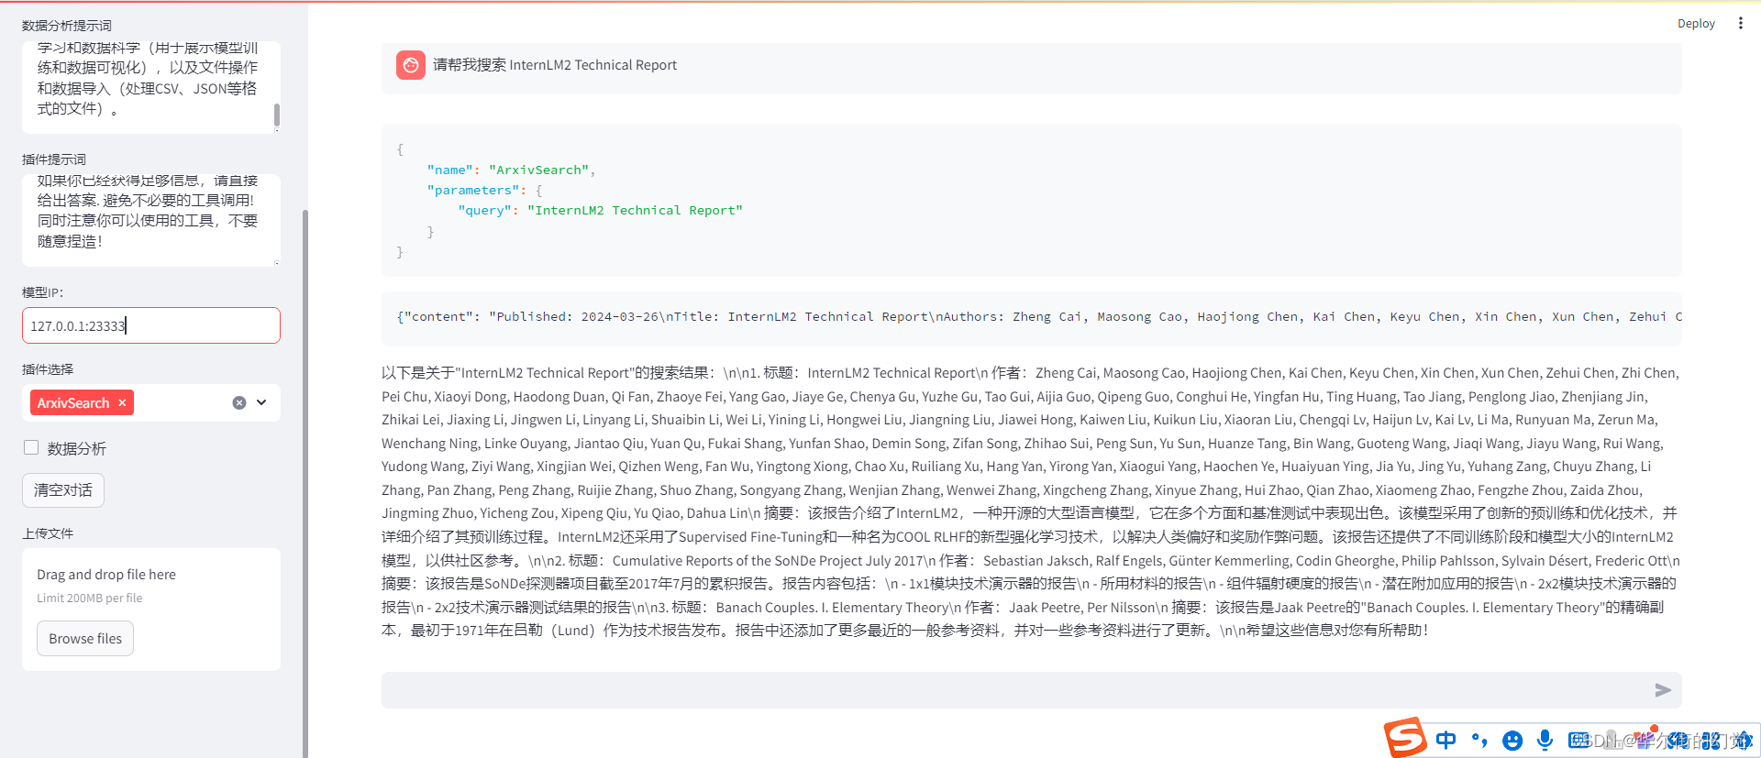Focus the 插件提示词 text area
The height and width of the screenshot is (758, 1761).
[151, 220]
